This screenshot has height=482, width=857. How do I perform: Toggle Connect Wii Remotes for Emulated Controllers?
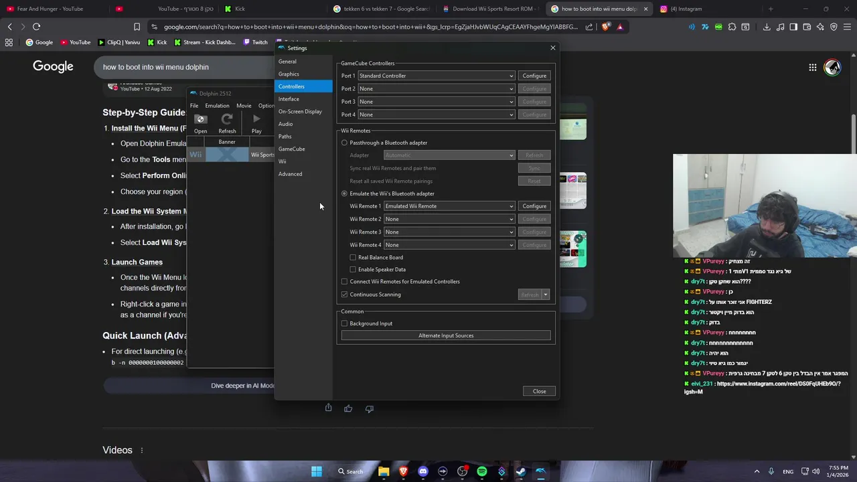pos(344,281)
